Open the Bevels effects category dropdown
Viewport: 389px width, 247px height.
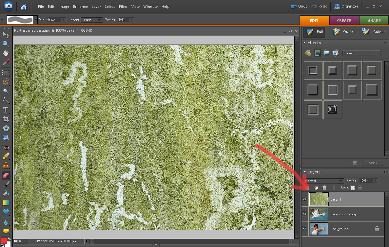(x=361, y=53)
